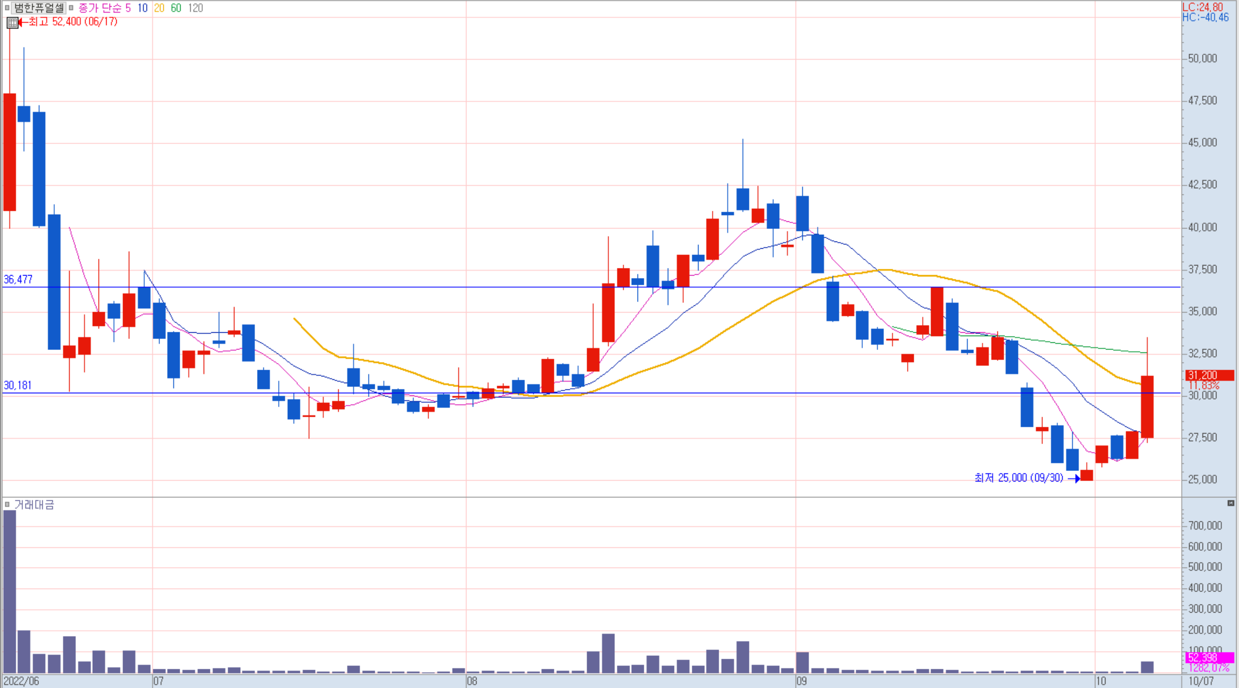1239x688 pixels.
Task: Click the 30,181 horizontal line label
Action: click(x=17, y=385)
